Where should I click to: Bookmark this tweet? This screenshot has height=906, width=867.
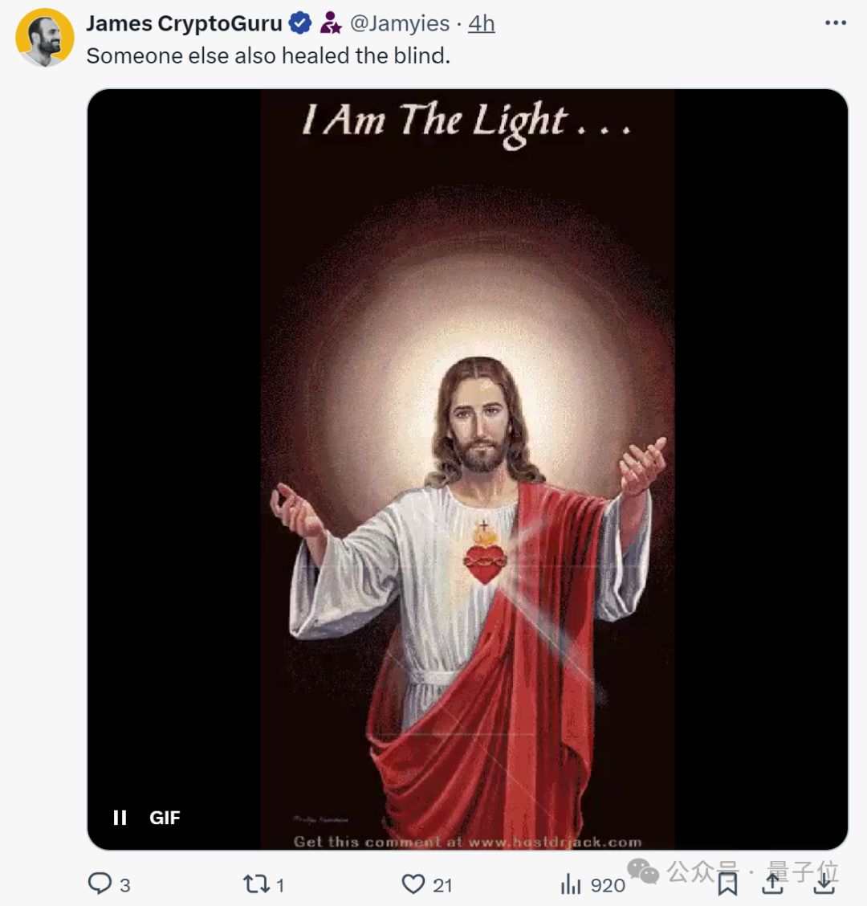coord(727,884)
